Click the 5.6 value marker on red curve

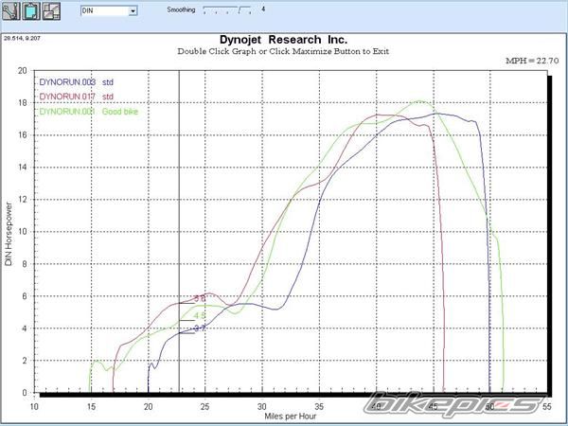pos(199,298)
